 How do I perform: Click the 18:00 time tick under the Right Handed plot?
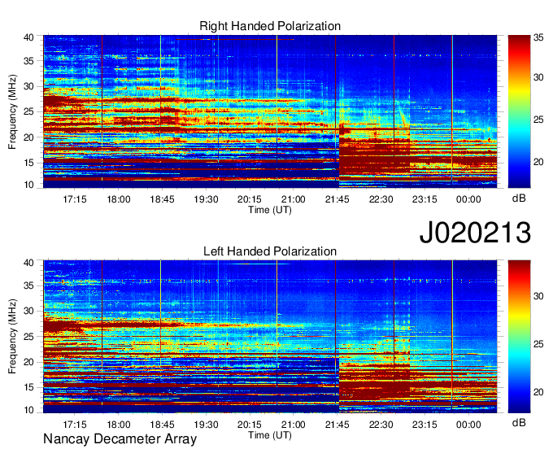(119, 199)
